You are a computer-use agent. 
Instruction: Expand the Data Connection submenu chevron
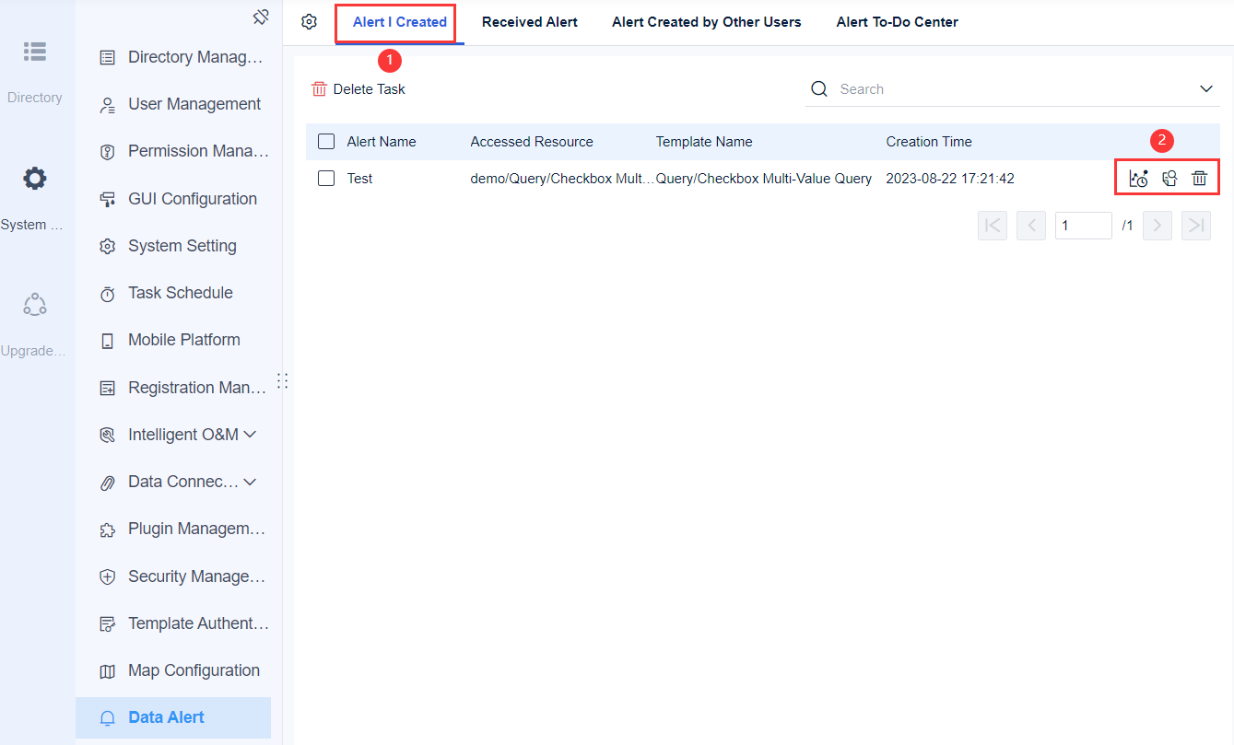pyautogui.click(x=250, y=482)
